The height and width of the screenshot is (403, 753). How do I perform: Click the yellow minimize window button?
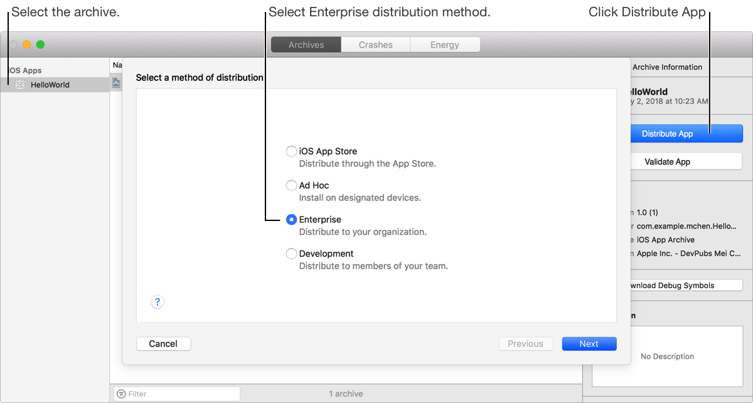[x=26, y=45]
